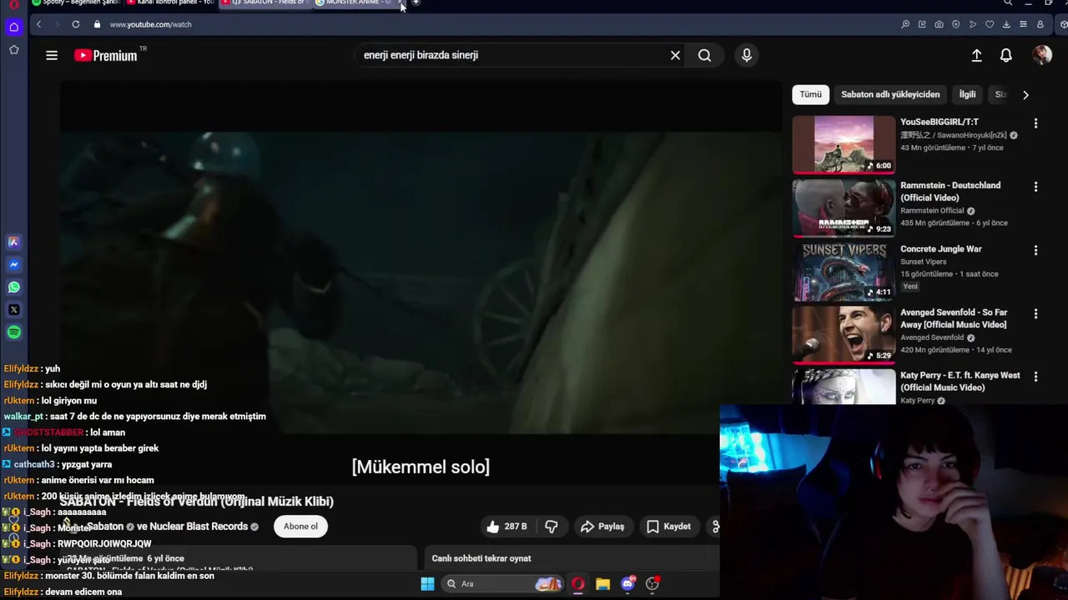
Task: Open the Katy Perry - E.T. title link
Action: [x=960, y=382]
